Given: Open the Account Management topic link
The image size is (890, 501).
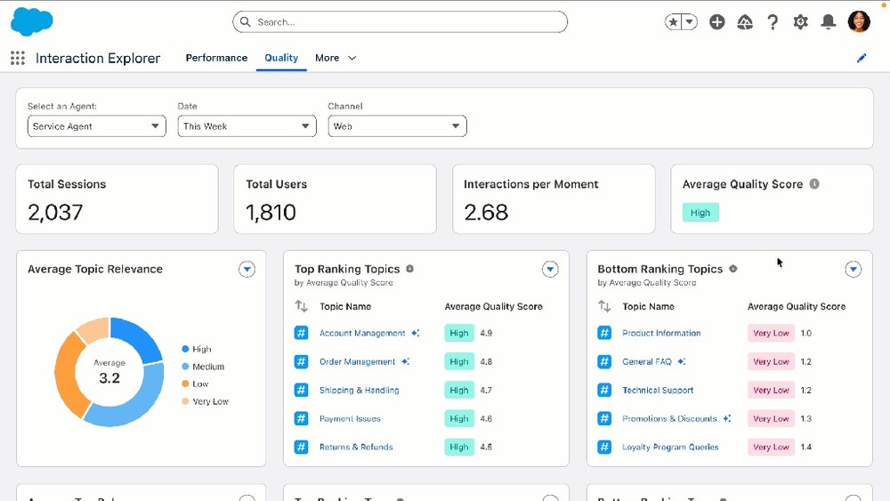Looking at the screenshot, I should (362, 334).
